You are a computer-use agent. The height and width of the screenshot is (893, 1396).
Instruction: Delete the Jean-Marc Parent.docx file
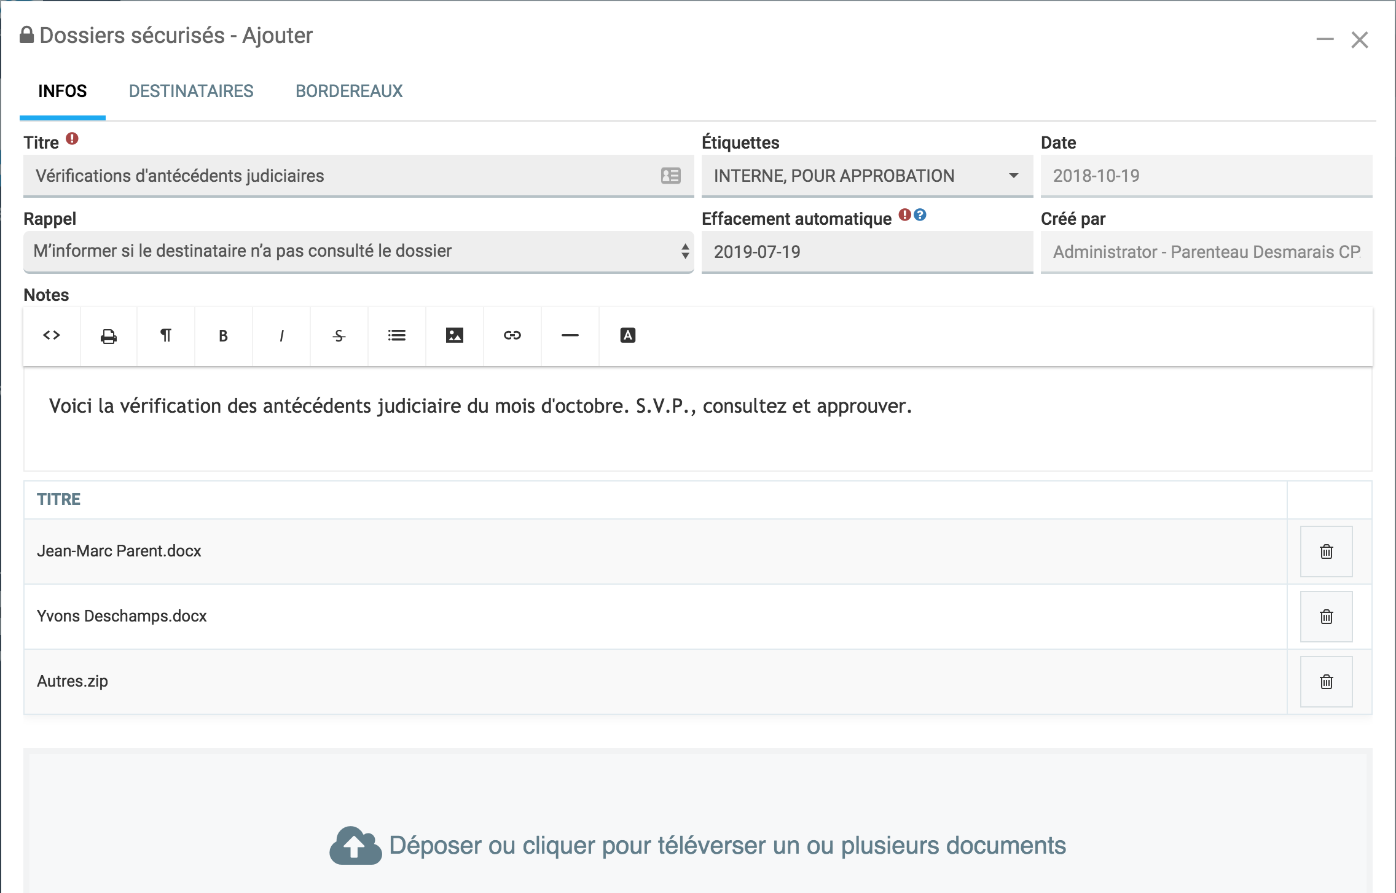pos(1326,552)
